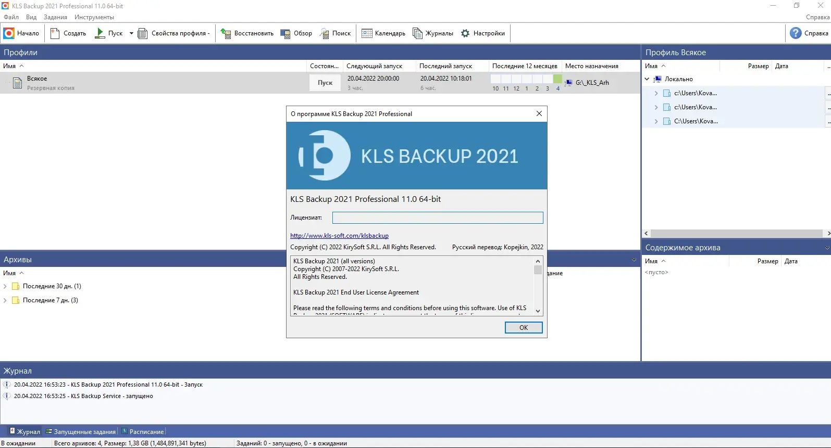Click the Дата column in the Профиль Всякое panel
Viewport: 831px width, 448px height.
coord(782,66)
